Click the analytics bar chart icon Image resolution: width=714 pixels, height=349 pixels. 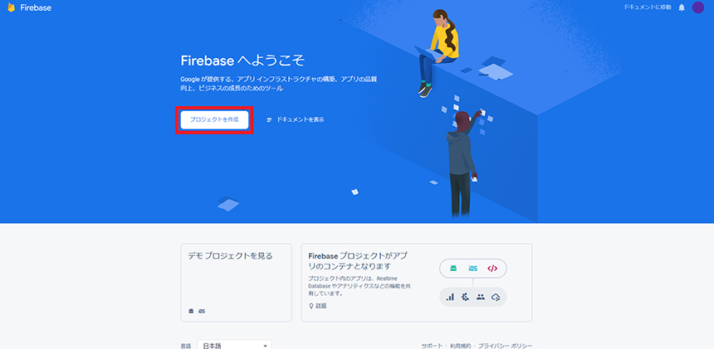tap(450, 297)
